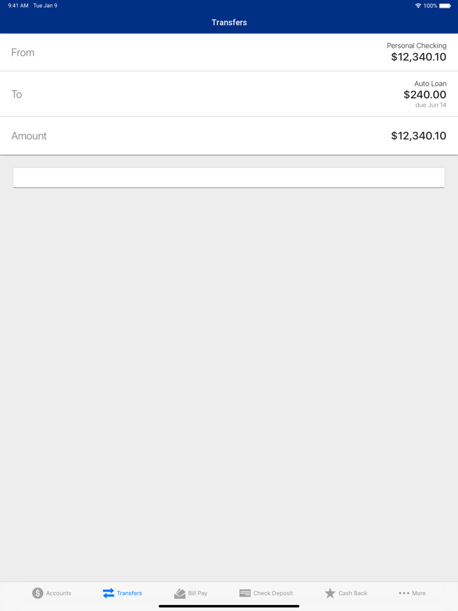458x611 pixels.
Task: Choose the To account row
Action: (x=229, y=94)
